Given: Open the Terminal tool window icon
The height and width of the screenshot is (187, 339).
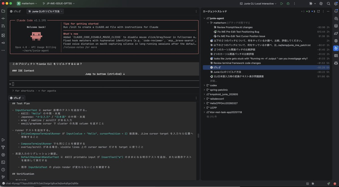Looking at the screenshot, I should (3, 162).
